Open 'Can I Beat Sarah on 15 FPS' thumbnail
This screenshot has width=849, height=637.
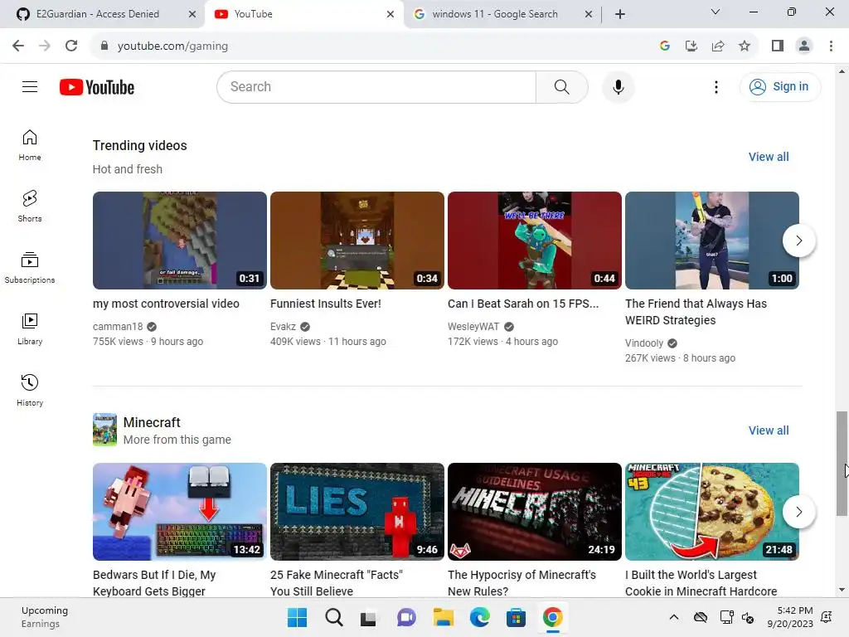[535, 240]
